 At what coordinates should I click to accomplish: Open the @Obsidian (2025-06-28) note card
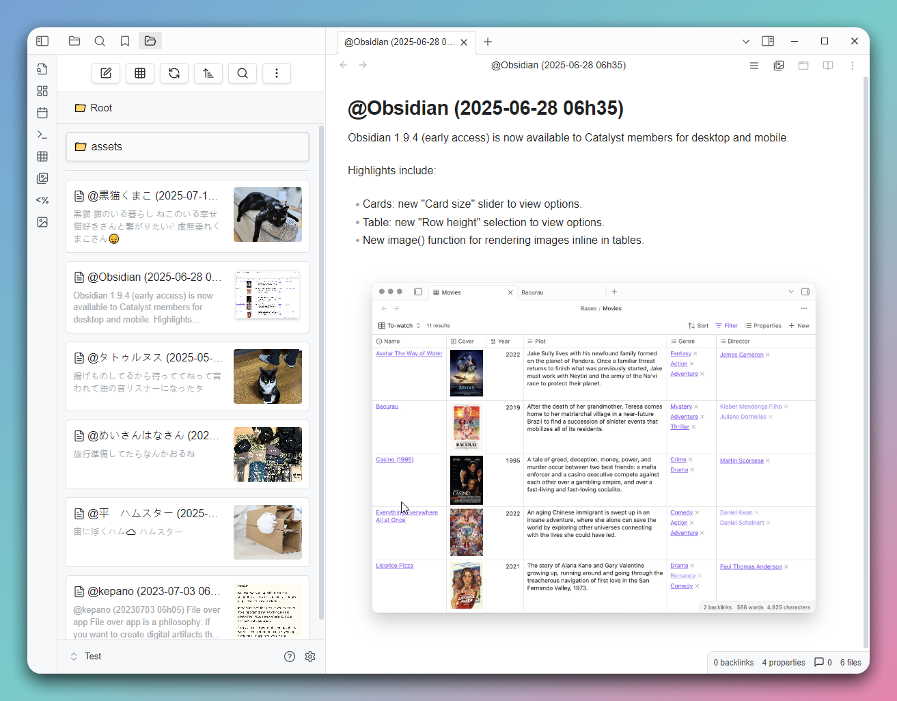(x=187, y=297)
